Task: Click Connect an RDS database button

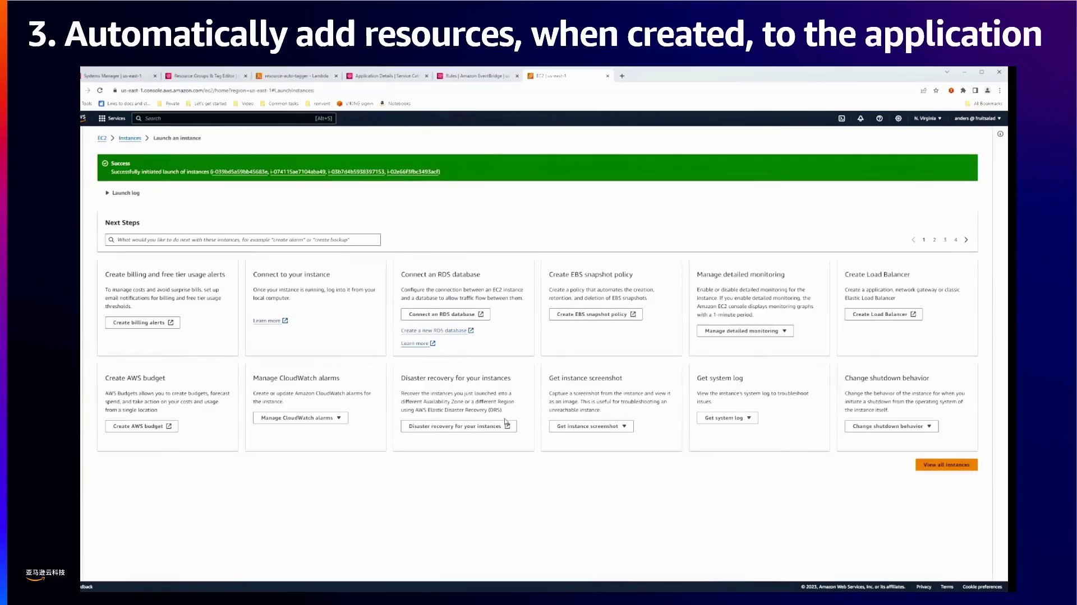Action: click(x=445, y=314)
